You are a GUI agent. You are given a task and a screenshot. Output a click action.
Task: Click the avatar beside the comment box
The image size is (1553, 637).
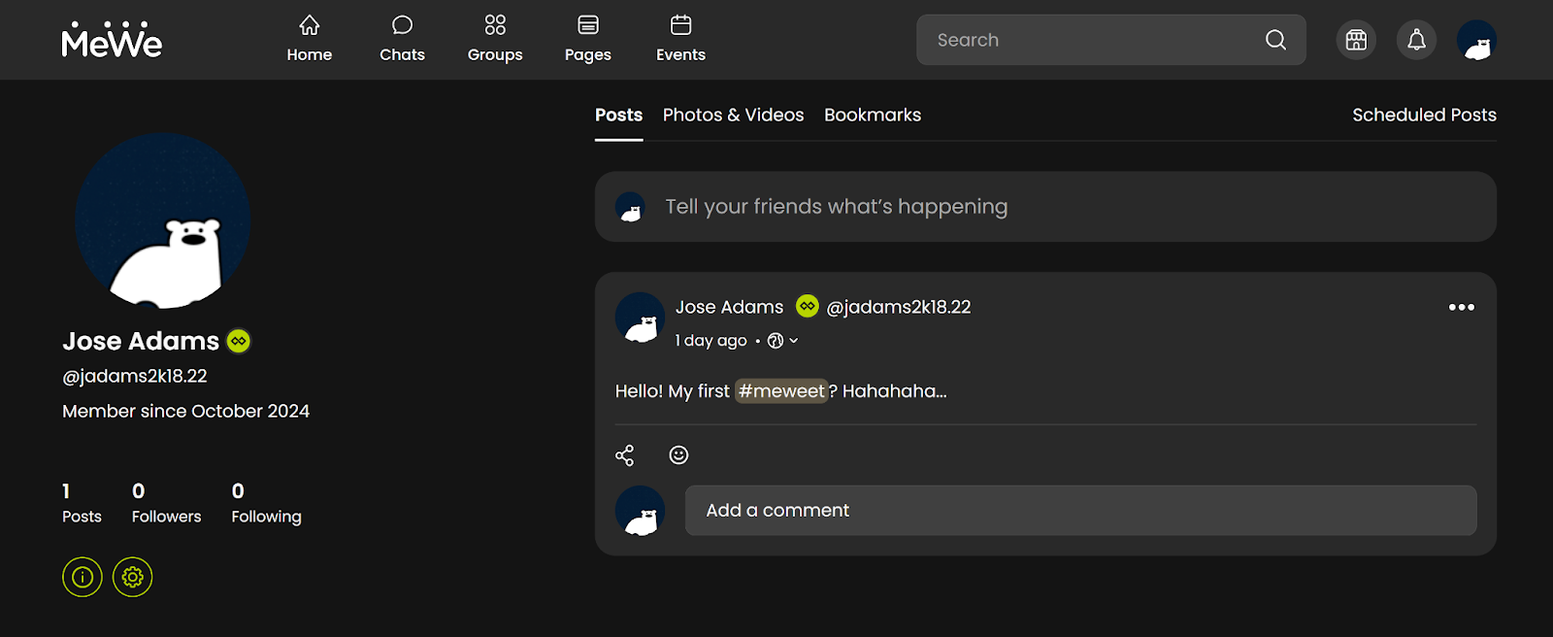(641, 511)
